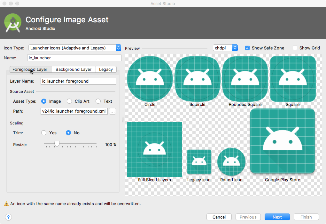The height and width of the screenshot is (224, 326).
Task: Click the Round Icon preview
Action: point(231,162)
